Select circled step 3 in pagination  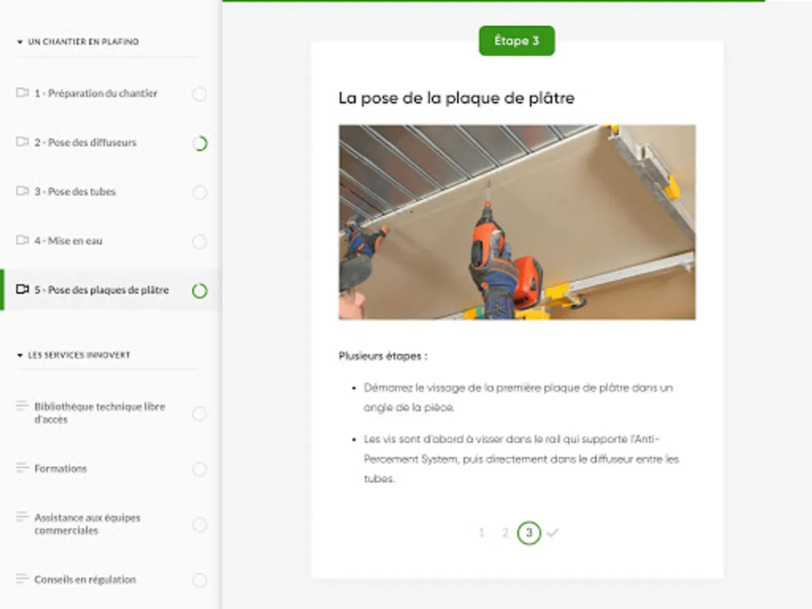529,533
